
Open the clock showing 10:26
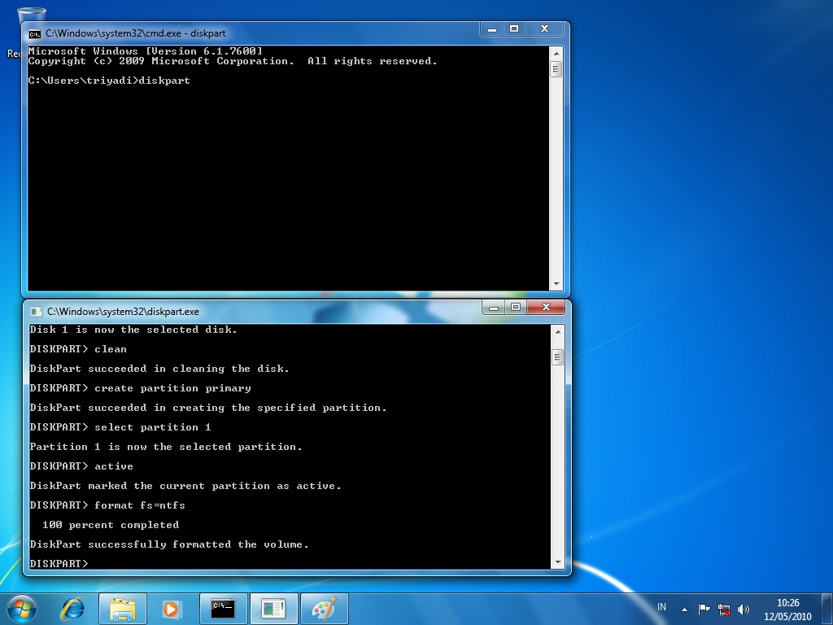[787, 609]
